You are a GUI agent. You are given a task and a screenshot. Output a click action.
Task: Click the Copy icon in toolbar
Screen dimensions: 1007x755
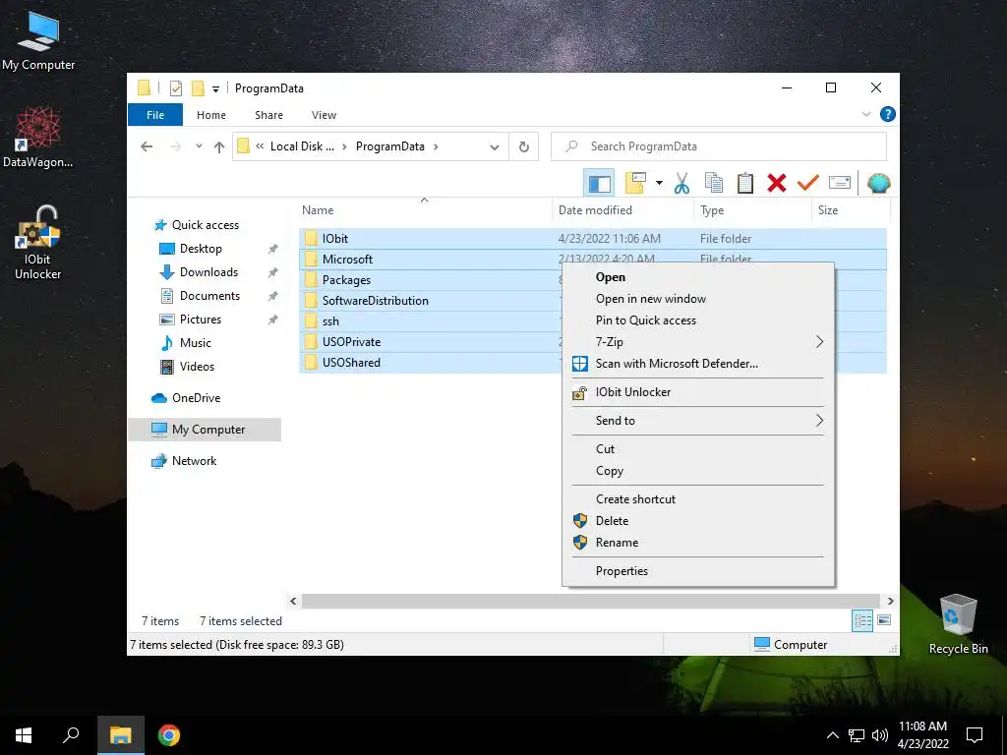(714, 183)
